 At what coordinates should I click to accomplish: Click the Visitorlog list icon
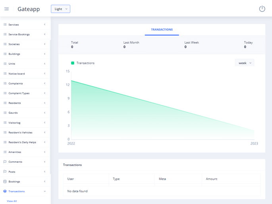pyautogui.click(x=5, y=123)
